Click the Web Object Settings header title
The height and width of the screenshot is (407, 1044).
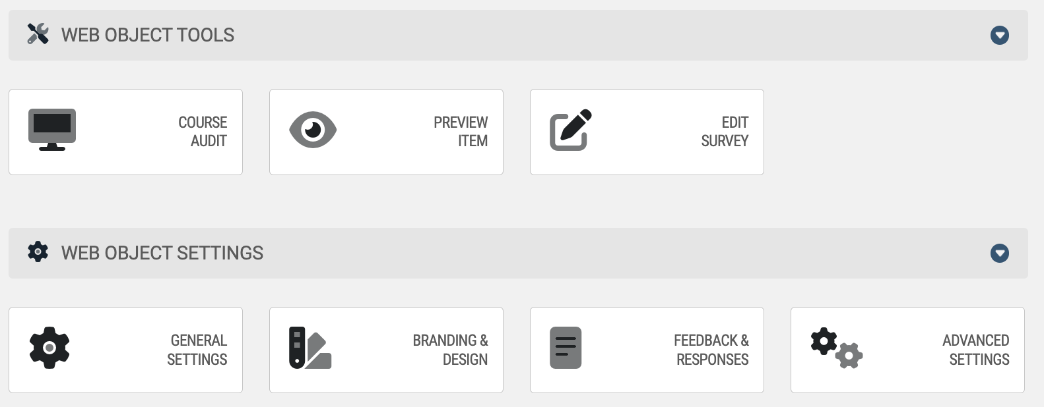click(x=162, y=253)
